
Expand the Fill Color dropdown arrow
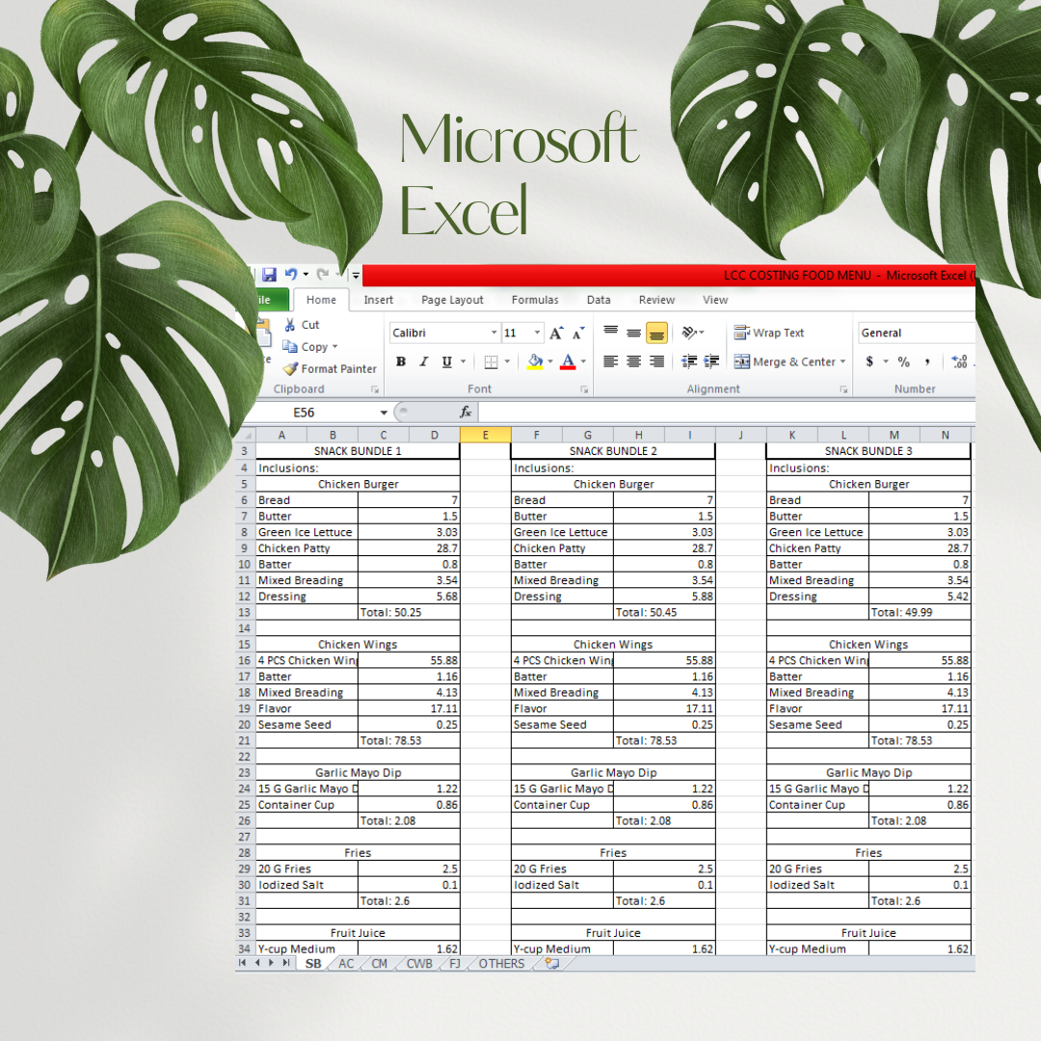pos(550,361)
